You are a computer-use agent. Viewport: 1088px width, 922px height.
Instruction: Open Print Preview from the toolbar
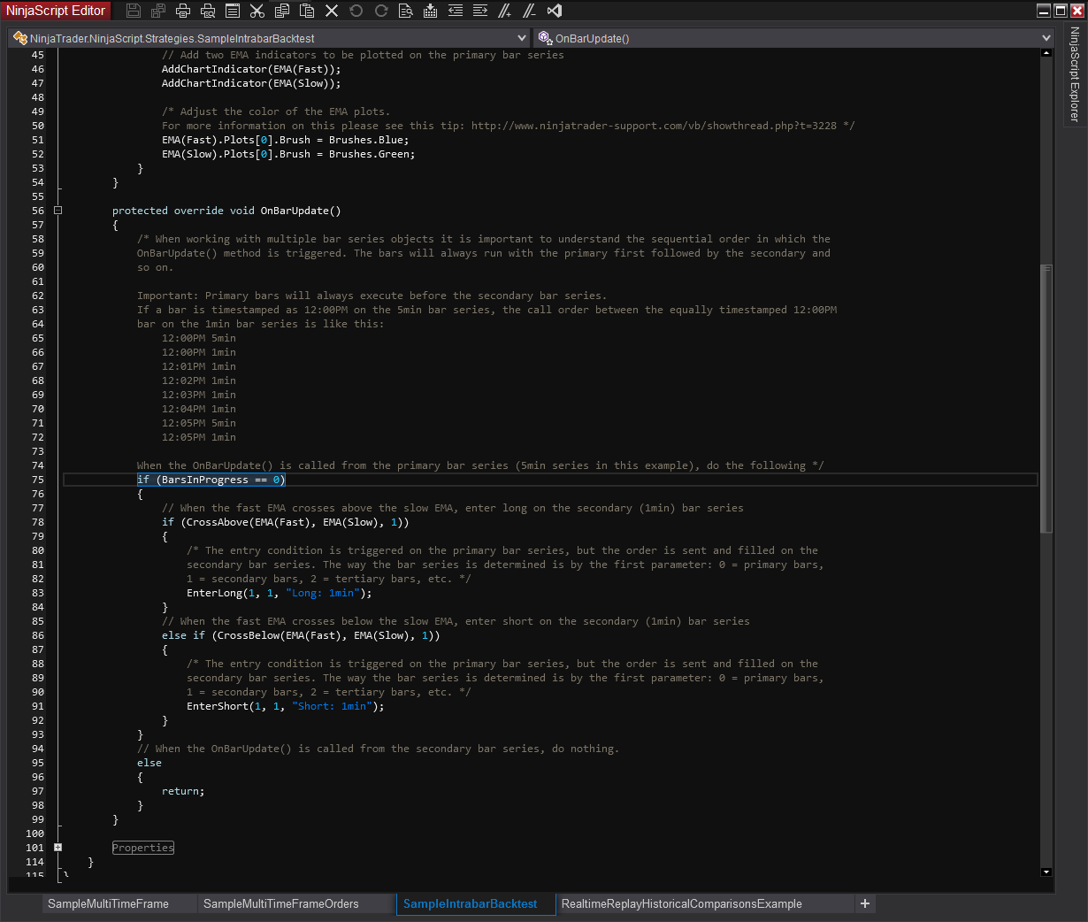pos(208,11)
